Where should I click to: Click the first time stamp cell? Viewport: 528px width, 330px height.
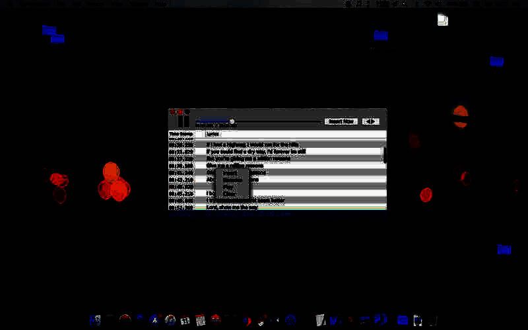181,144
